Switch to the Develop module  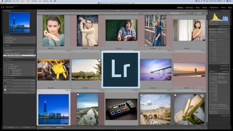click(x=189, y=7)
